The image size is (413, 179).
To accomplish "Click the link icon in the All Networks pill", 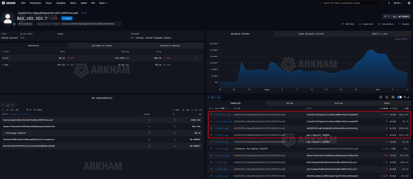I will [x=389, y=16].
